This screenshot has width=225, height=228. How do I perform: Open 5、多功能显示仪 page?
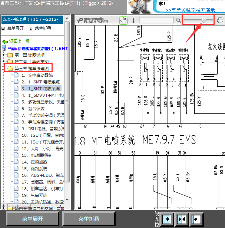click(43, 102)
